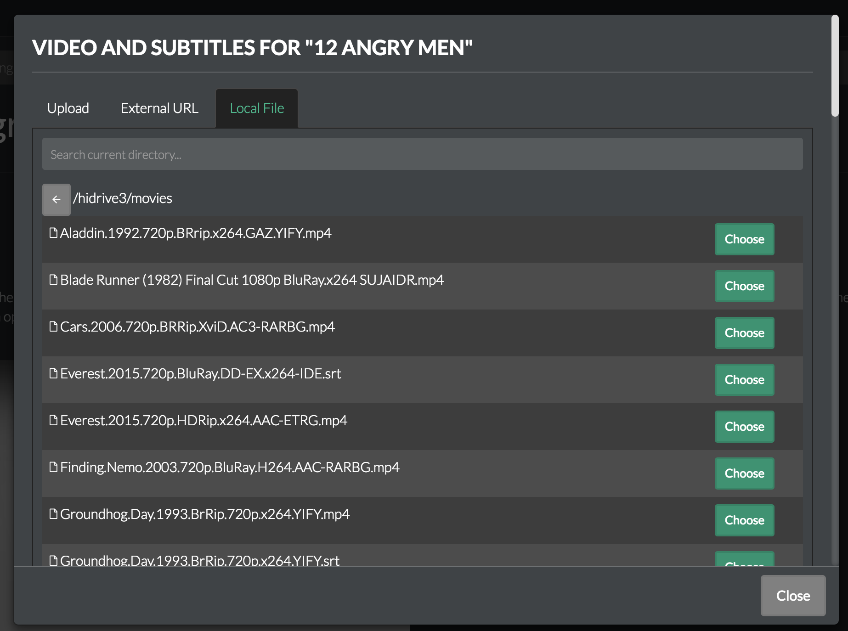Choose the Finding Nemo video file
The height and width of the screenshot is (631, 848).
pos(744,473)
